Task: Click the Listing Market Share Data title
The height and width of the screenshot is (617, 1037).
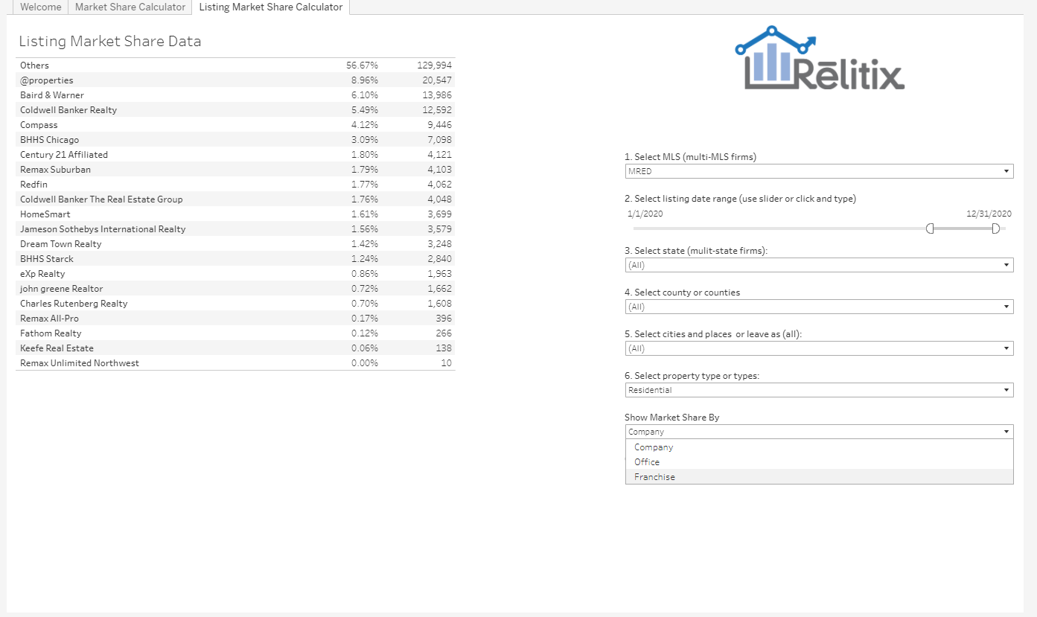Action: pos(110,42)
